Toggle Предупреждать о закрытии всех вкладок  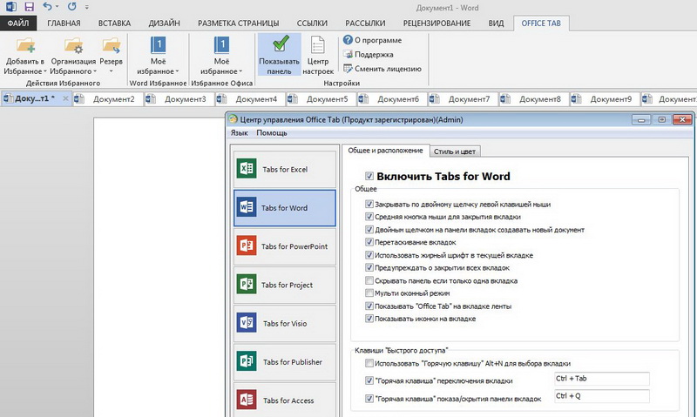pos(369,267)
